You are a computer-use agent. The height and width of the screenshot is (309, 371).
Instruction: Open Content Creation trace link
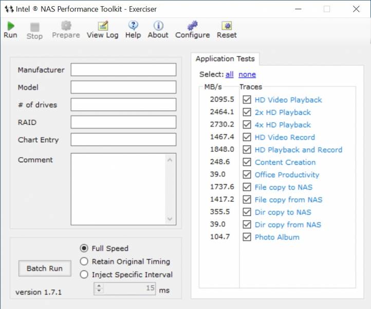pyautogui.click(x=285, y=162)
